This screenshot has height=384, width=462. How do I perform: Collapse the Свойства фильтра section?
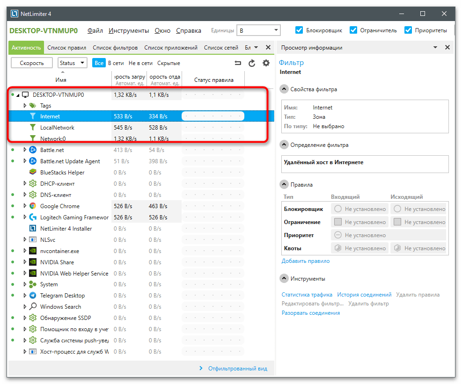pyautogui.click(x=284, y=89)
